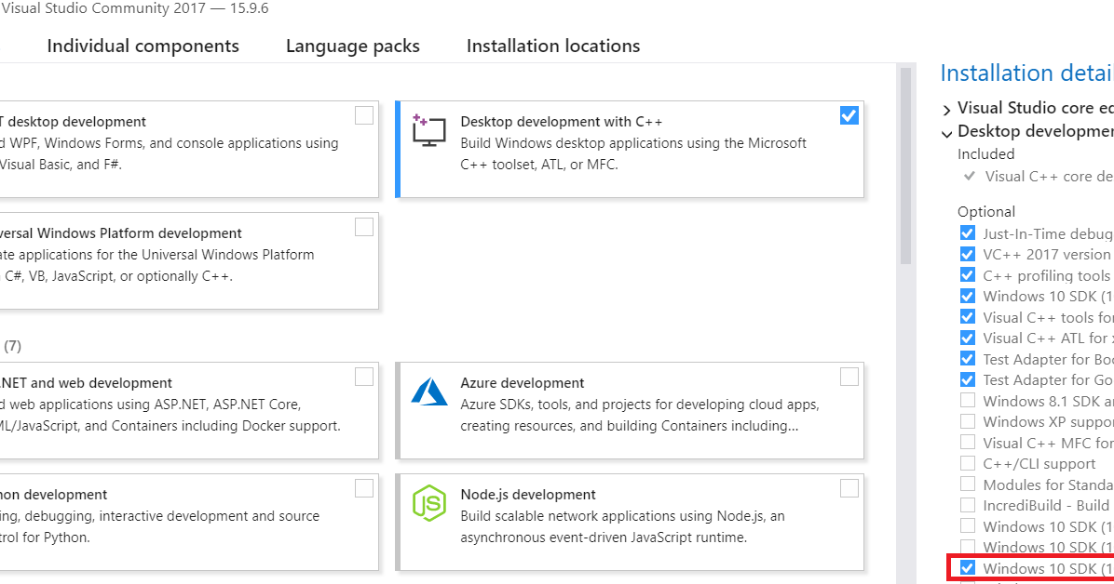Expand Visual Studio core editor details
The image size is (1114, 584).
[946, 109]
